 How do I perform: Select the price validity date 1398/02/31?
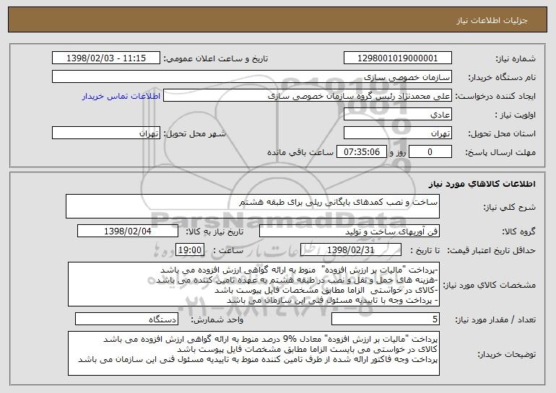pyautogui.click(x=351, y=250)
